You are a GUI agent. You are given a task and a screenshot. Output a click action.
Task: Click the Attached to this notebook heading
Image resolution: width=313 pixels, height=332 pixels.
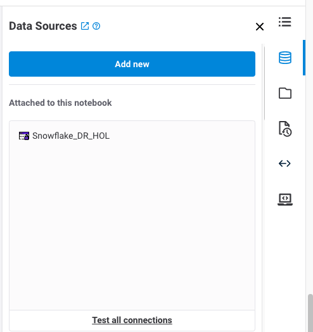60,103
